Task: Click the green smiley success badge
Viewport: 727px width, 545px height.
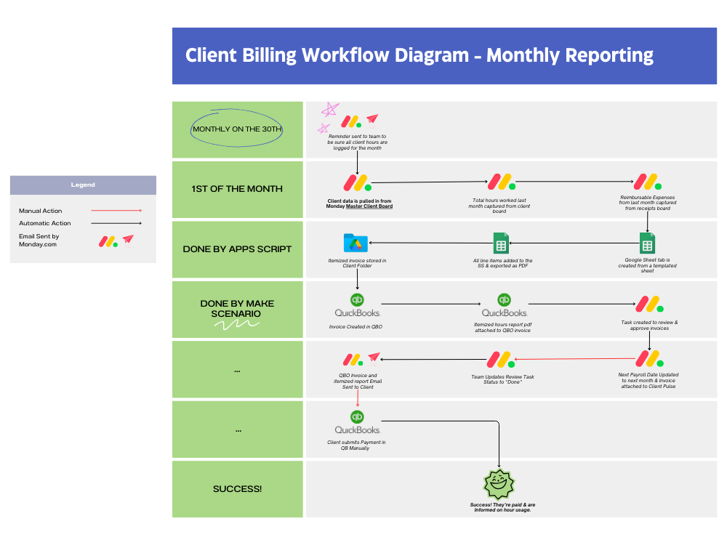Action: 499,484
